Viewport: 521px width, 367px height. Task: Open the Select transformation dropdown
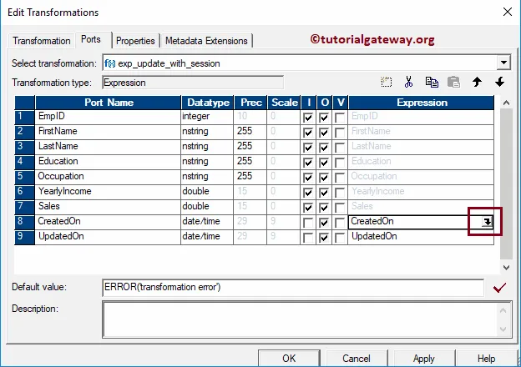coord(503,63)
